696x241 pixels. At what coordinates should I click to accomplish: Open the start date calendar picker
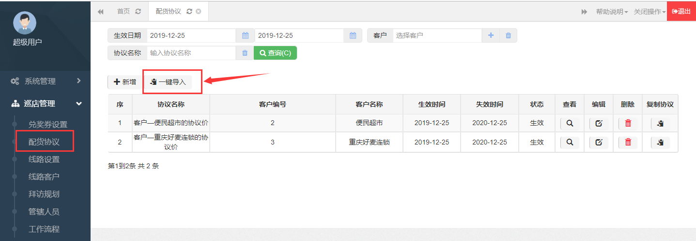(x=245, y=35)
